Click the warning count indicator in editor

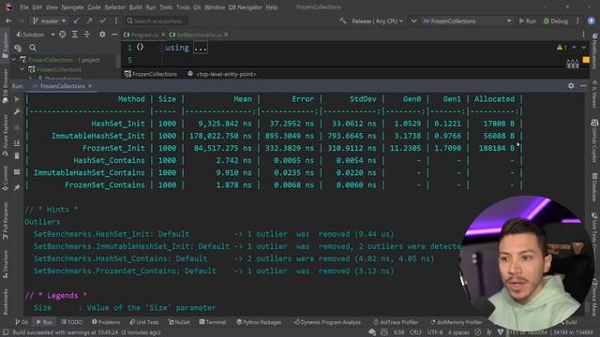(562, 48)
